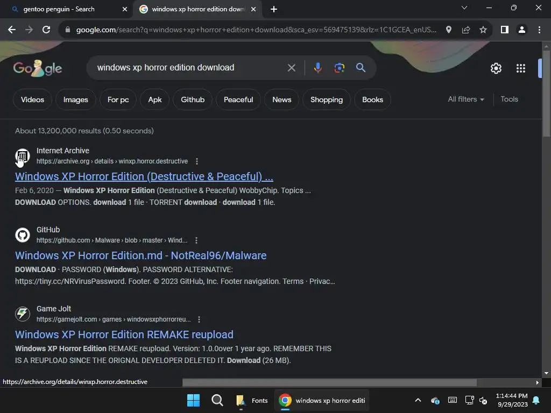Click the browser forward arrow
551x413 pixels.
coord(29,30)
